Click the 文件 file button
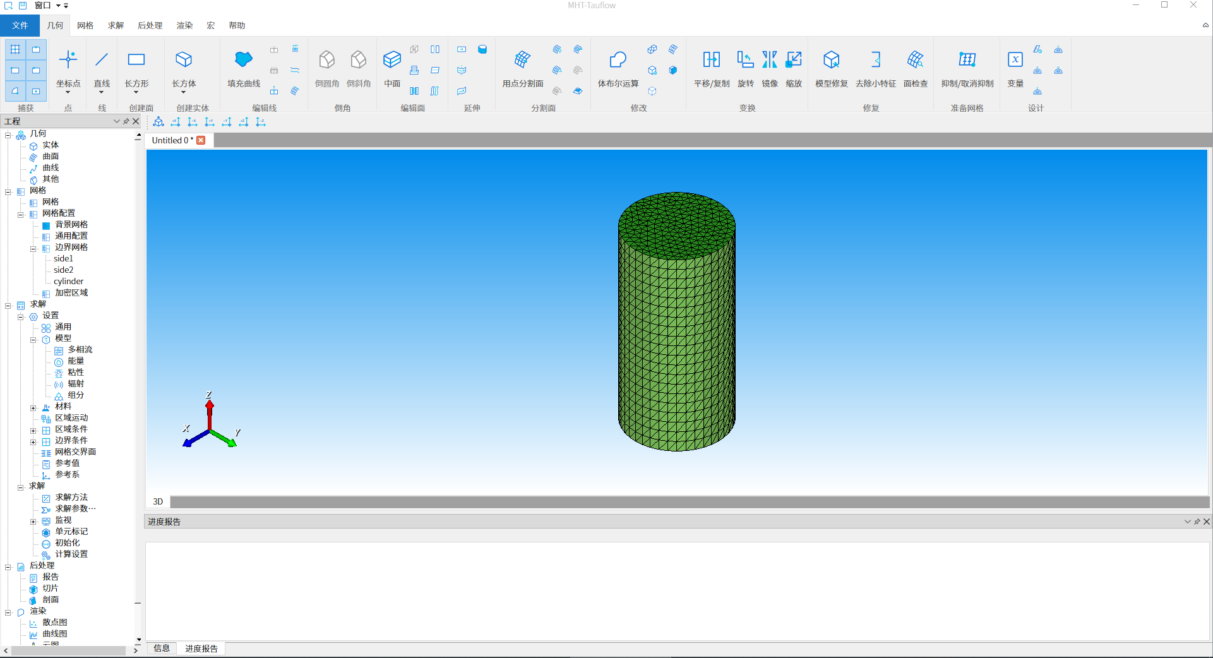This screenshot has height=658, width=1213. pyautogui.click(x=20, y=25)
